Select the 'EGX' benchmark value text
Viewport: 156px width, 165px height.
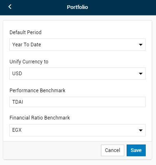coord(17,130)
